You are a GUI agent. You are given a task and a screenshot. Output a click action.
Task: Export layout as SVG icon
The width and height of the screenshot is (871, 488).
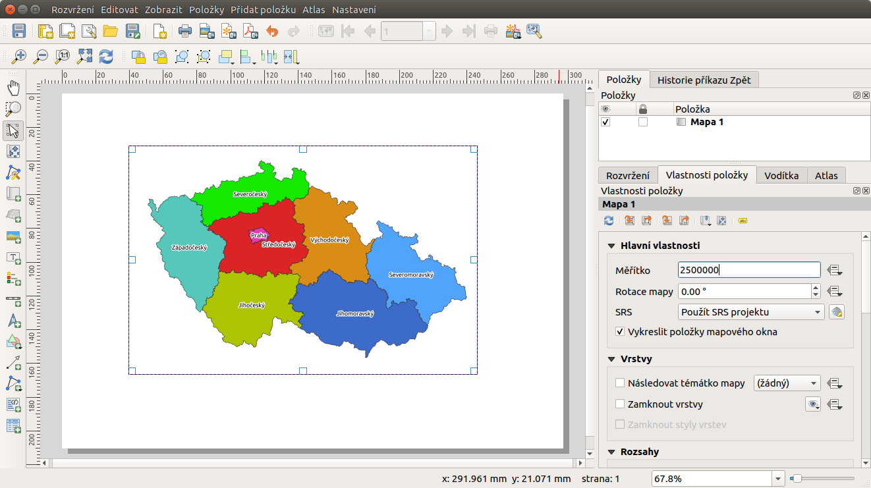tap(229, 31)
